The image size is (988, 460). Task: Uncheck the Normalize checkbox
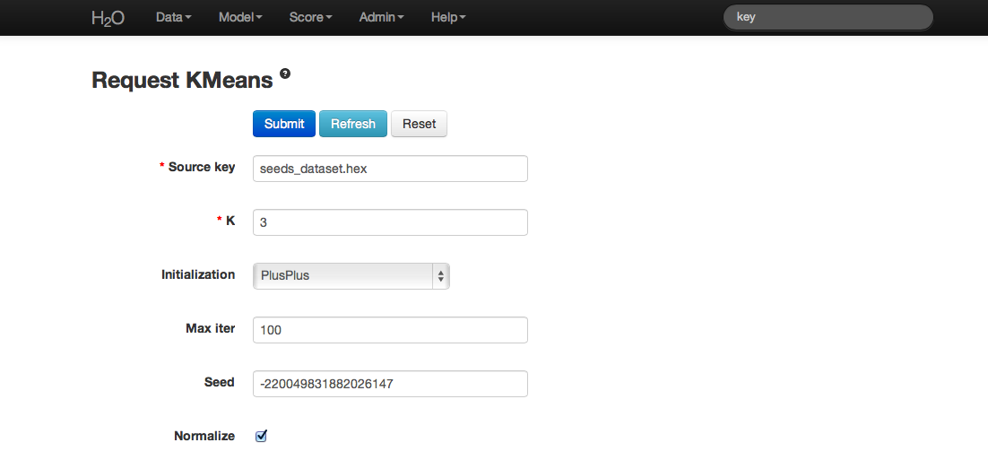click(x=262, y=436)
